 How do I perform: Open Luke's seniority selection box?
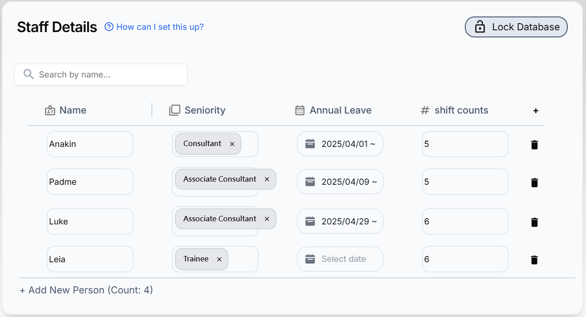215,221
